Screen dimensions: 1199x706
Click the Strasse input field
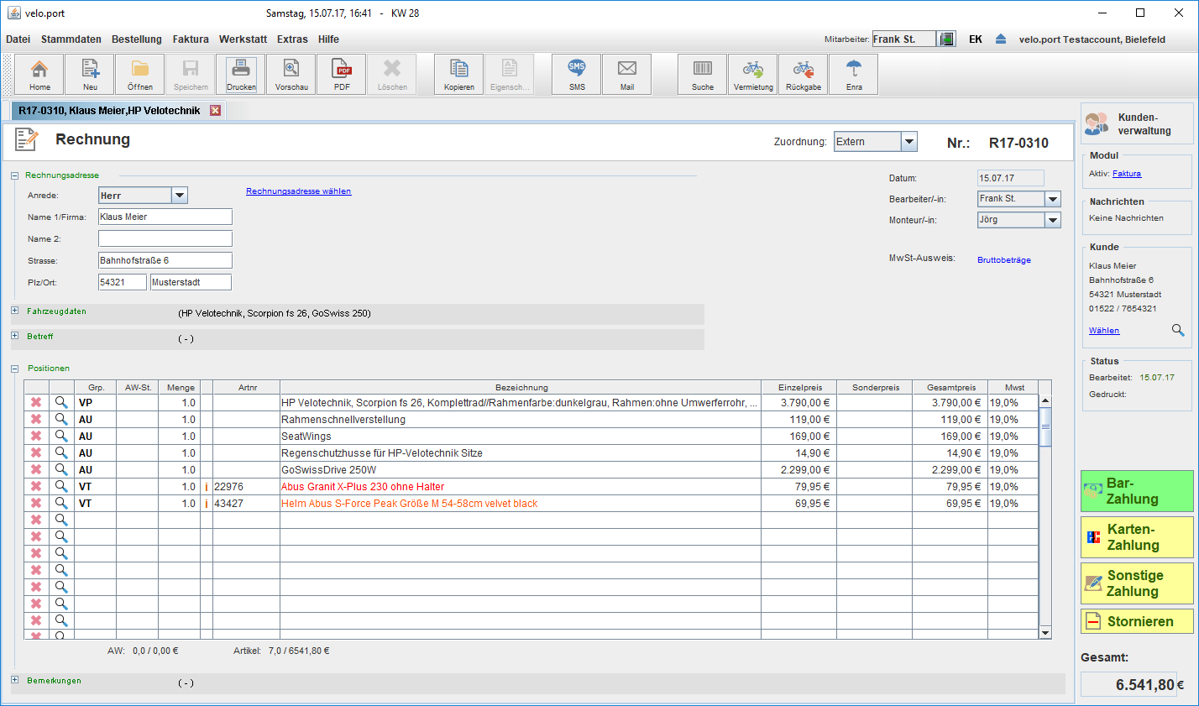click(165, 260)
